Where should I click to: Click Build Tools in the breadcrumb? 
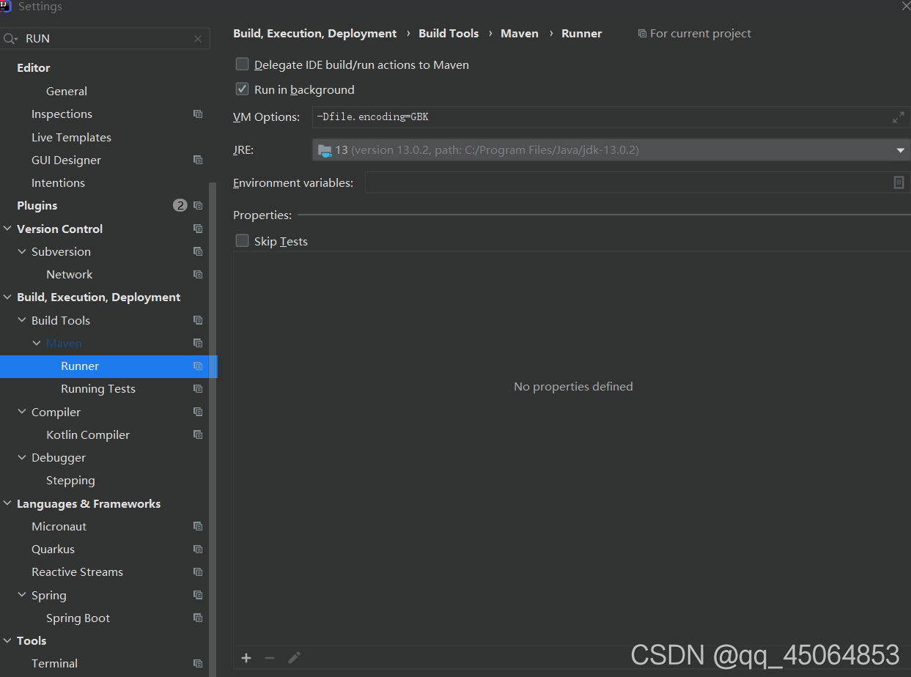tap(449, 34)
